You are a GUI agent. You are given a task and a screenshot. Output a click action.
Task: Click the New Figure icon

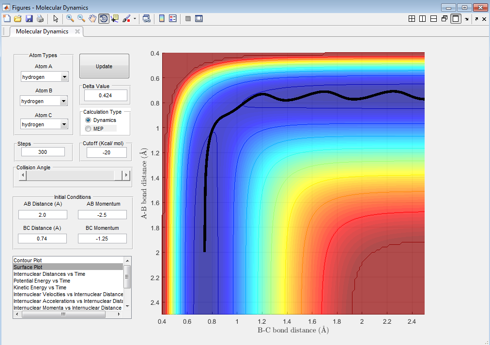click(7, 18)
